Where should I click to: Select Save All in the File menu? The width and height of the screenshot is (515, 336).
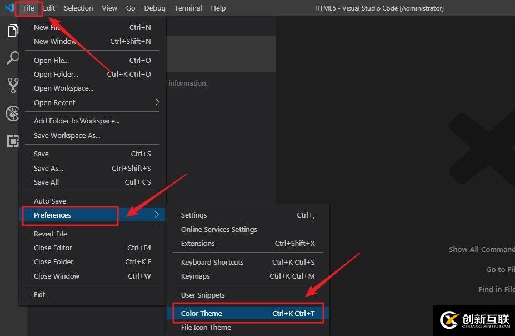coord(46,182)
